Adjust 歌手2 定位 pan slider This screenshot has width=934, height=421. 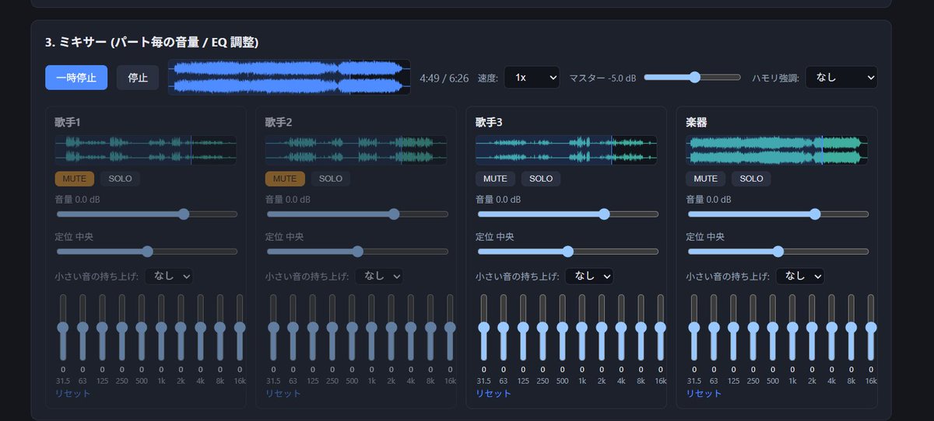[356, 251]
